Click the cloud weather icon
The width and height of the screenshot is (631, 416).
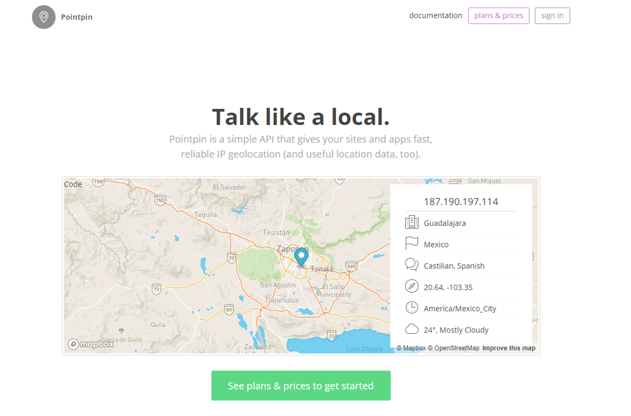pyautogui.click(x=411, y=329)
